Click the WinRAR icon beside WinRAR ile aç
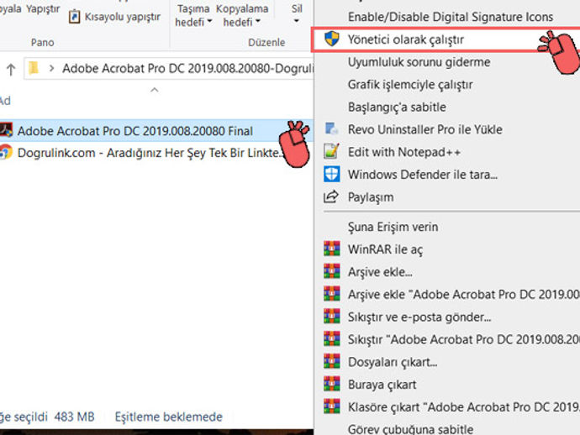This screenshot has height=435, width=580. click(332, 249)
